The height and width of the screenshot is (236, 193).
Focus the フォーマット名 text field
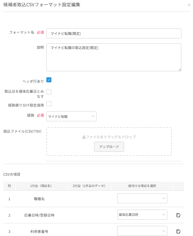(x=114, y=33)
